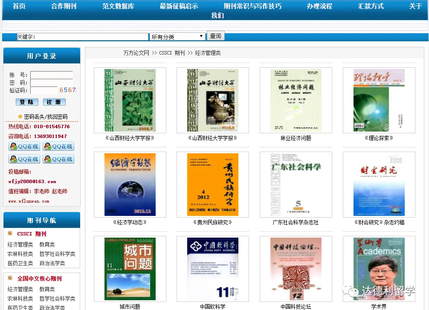Open the 贵州民族研究 orange cover
Viewport: 429px width, 310px height.
point(213,185)
